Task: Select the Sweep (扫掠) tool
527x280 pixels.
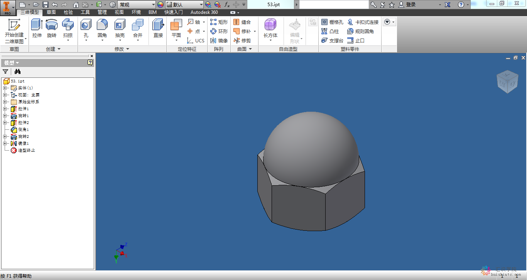Action: [x=68, y=30]
